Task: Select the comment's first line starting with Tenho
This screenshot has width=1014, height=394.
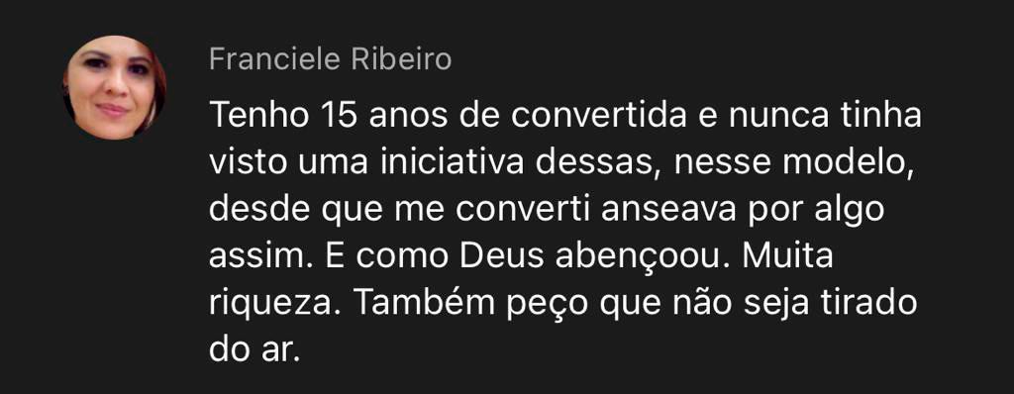Action: click(565, 118)
